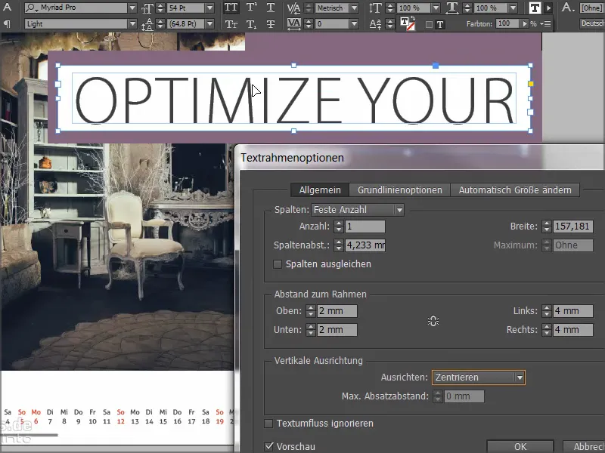Toggle Small Caps formatting
Screen dimensions: 605x453
[231, 24]
